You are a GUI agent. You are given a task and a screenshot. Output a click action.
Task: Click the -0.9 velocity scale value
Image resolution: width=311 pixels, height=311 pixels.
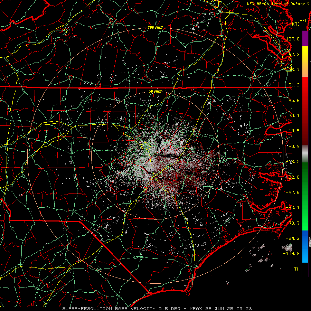pyautogui.click(x=294, y=147)
